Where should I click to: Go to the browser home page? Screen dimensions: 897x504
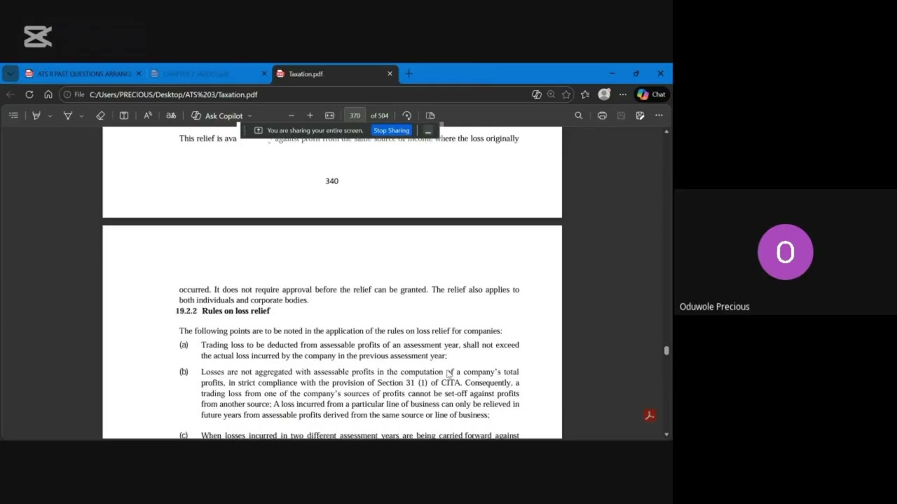pos(48,94)
